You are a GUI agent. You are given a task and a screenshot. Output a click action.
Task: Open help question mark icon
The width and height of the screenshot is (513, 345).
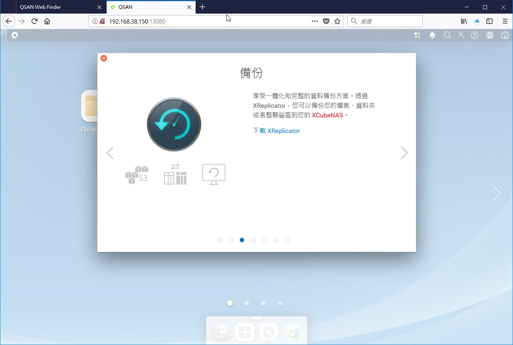tap(475, 35)
